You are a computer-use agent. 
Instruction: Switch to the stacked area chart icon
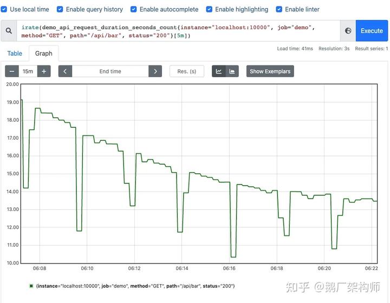(232, 71)
